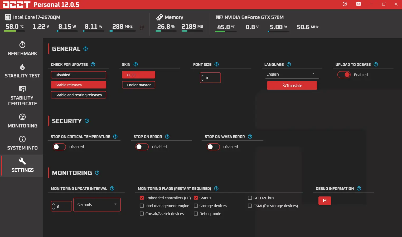
Task: Open help for Upload to OCBASE
Action: pyautogui.click(x=376, y=65)
